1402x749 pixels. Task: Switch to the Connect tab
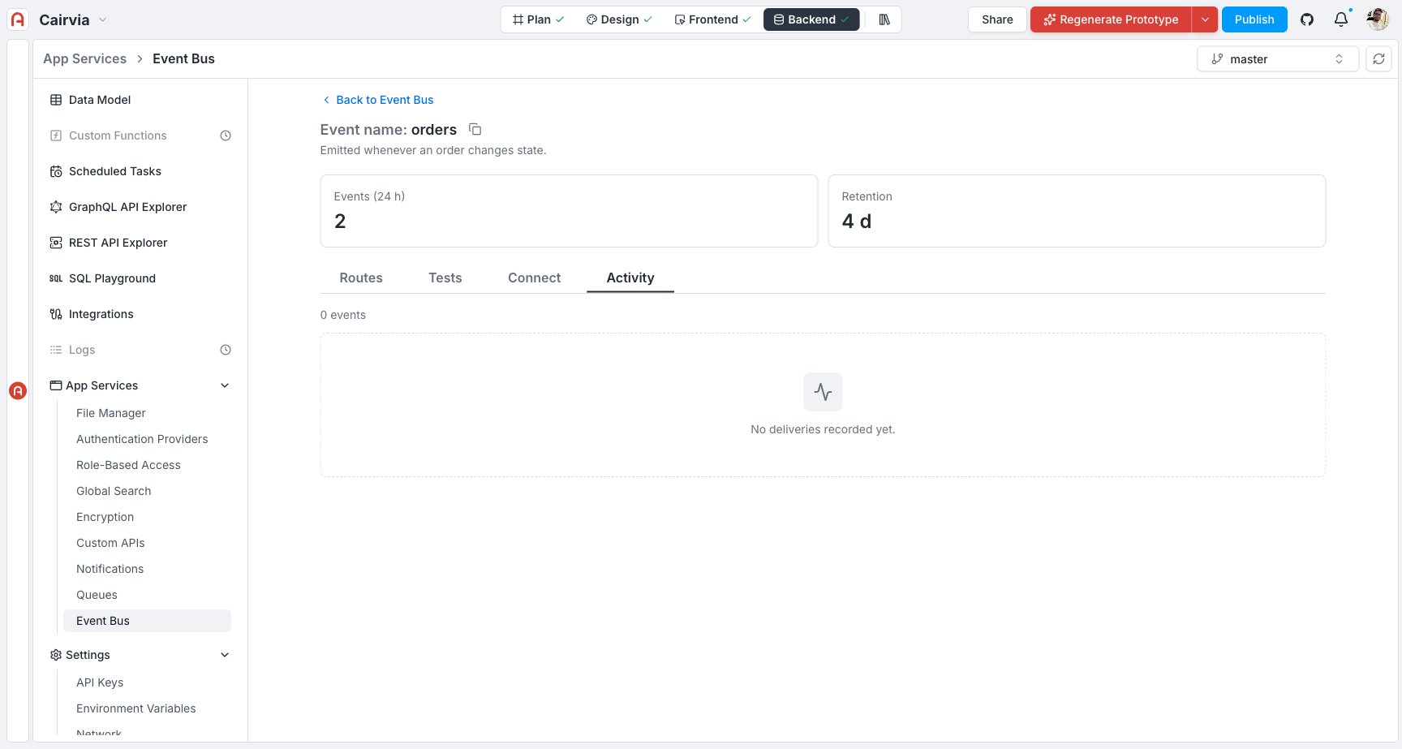(x=534, y=278)
